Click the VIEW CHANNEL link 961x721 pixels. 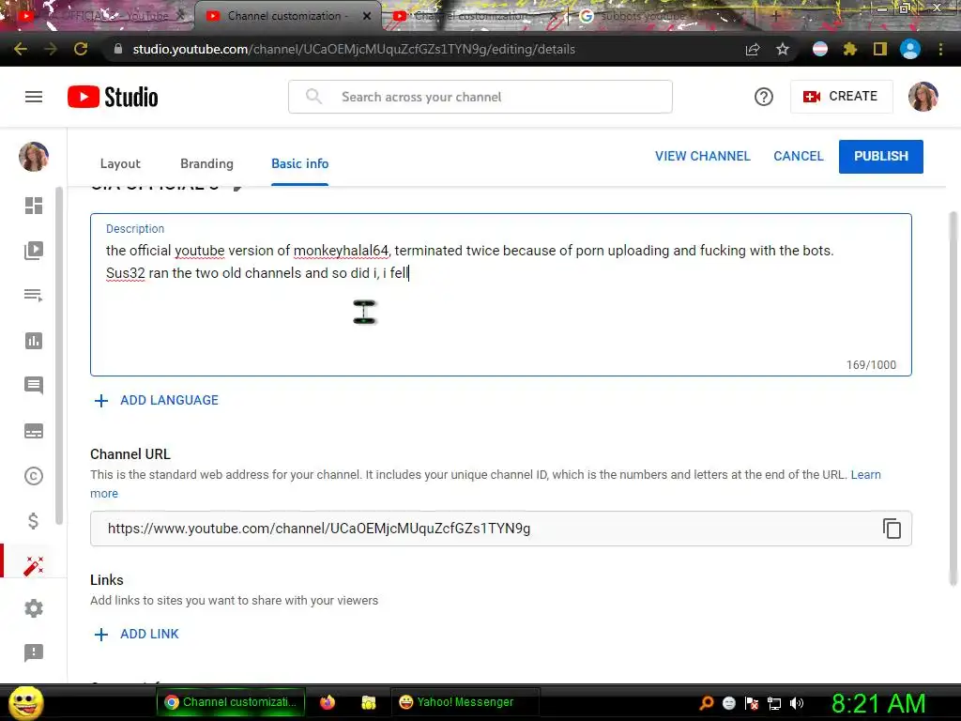click(x=702, y=157)
